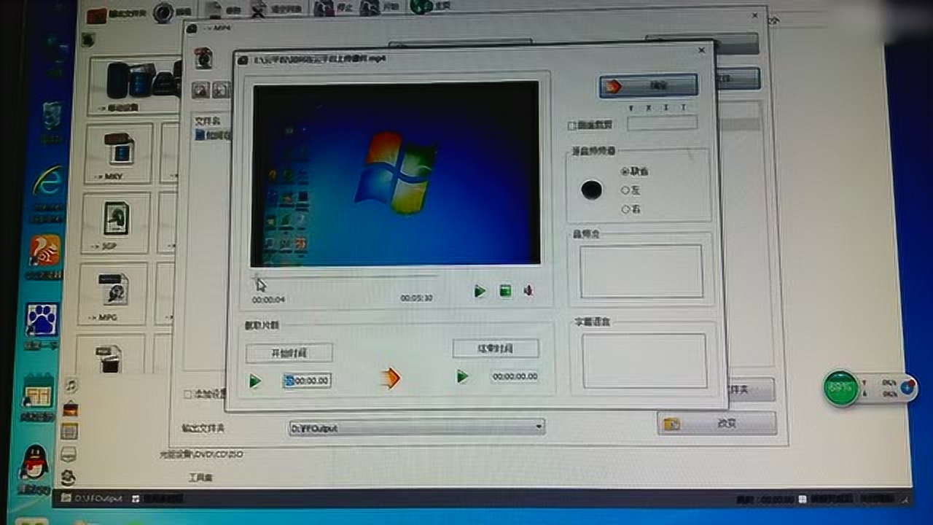Click UC Browser orange desktop icon
The height and width of the screenshot is (525, 933).
pyautogui.click(x=44, y=252)
